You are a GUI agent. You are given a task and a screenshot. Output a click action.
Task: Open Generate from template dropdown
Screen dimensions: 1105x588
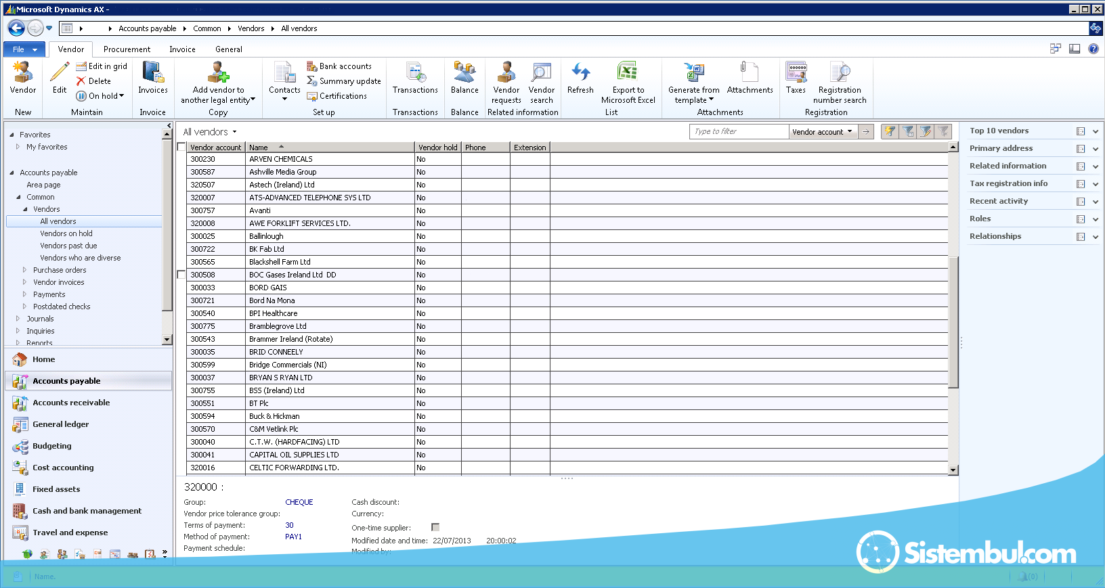693,83
